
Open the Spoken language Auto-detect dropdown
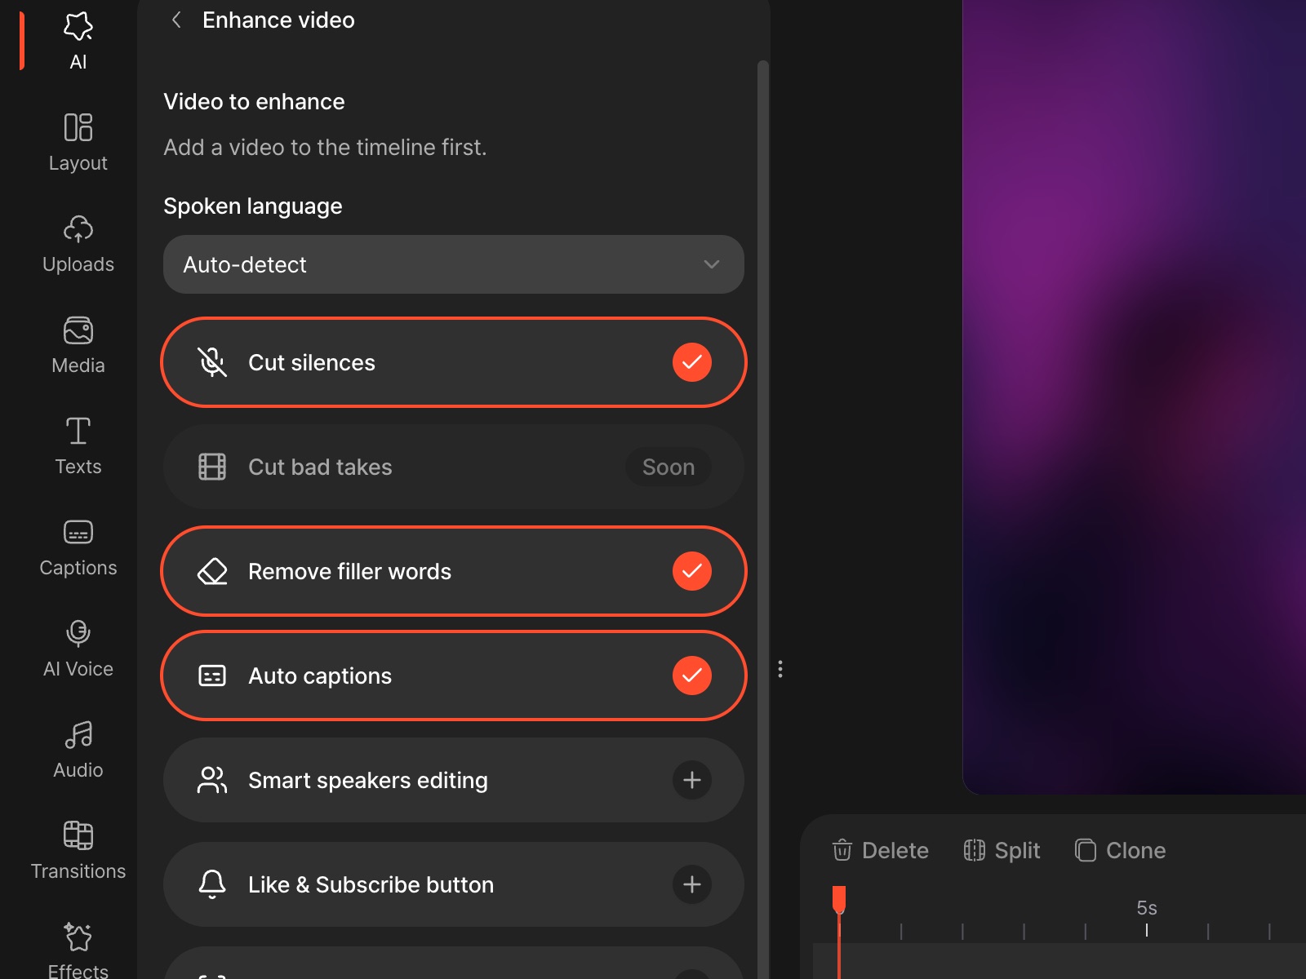pyautogui.click(x=454, y=264)
